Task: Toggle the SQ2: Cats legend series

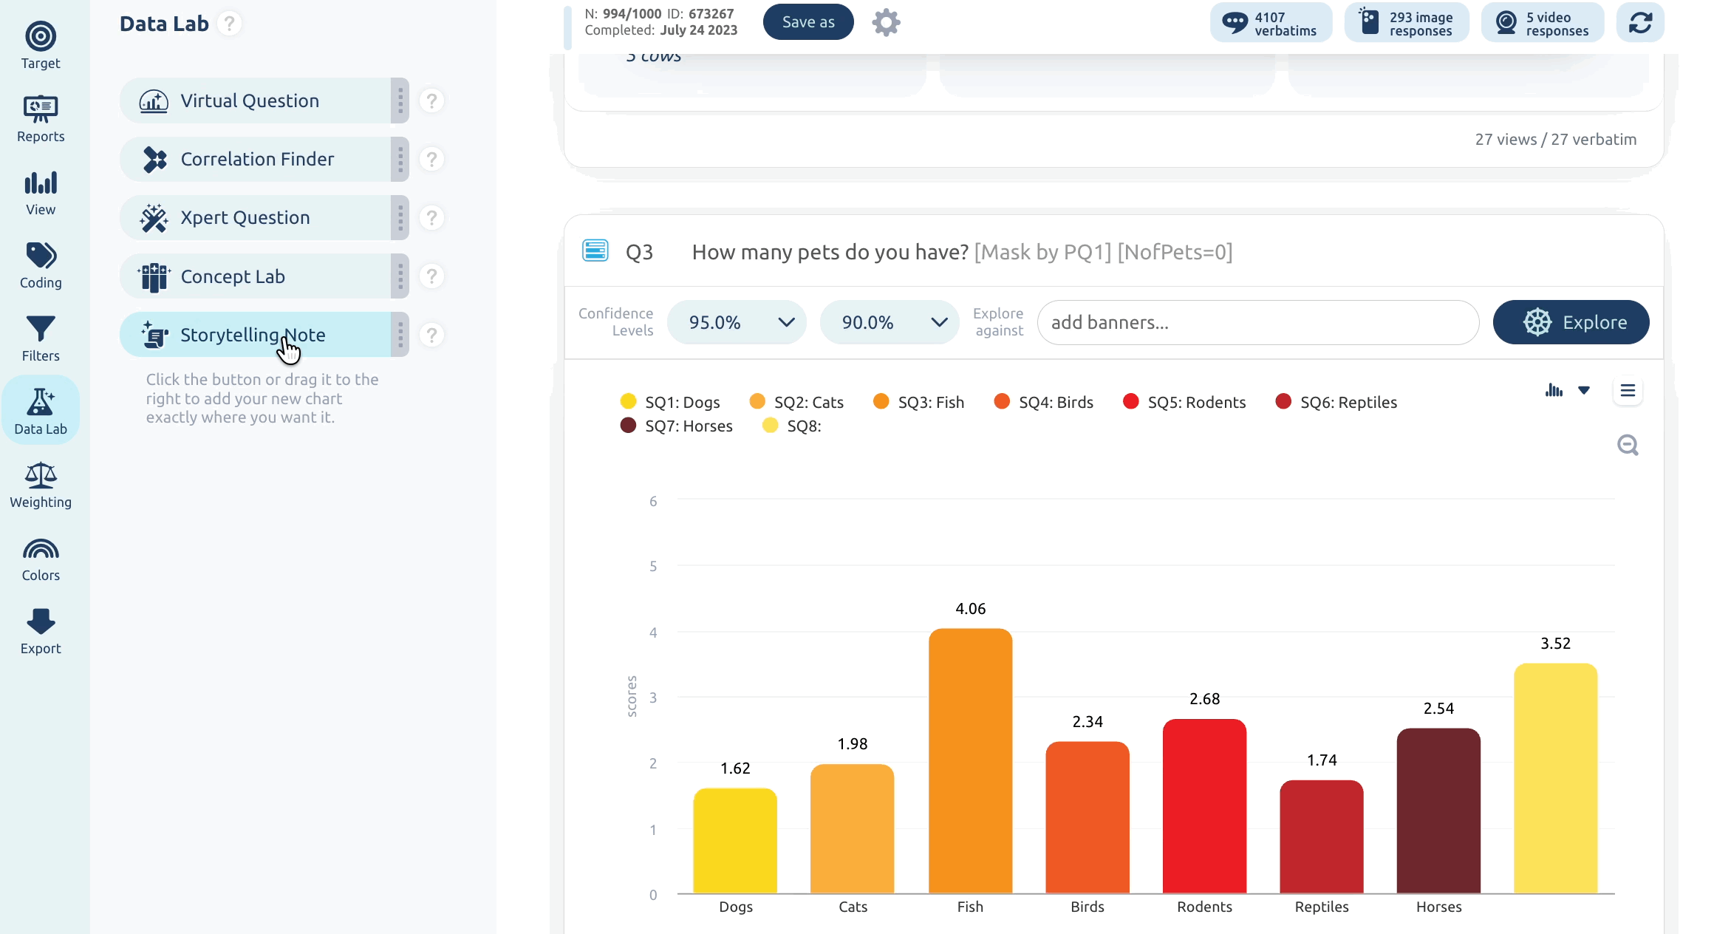Action: coord(796,402)
